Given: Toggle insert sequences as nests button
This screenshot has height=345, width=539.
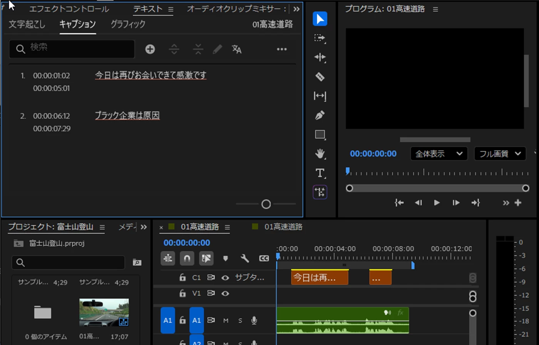Looking at the screenshot, I should tap(168, 258).
